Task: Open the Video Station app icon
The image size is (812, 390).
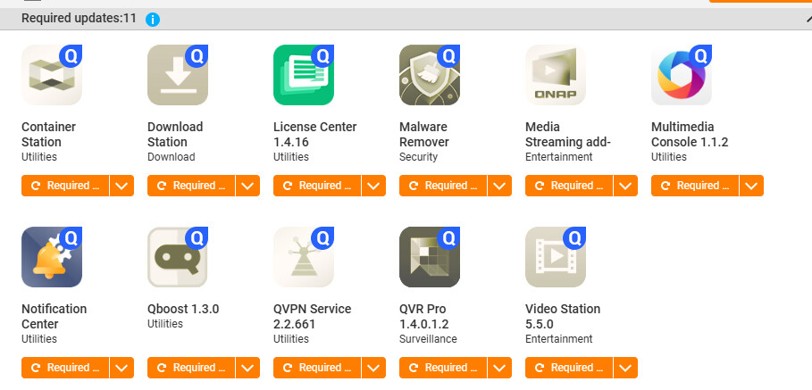Action: 556,257
